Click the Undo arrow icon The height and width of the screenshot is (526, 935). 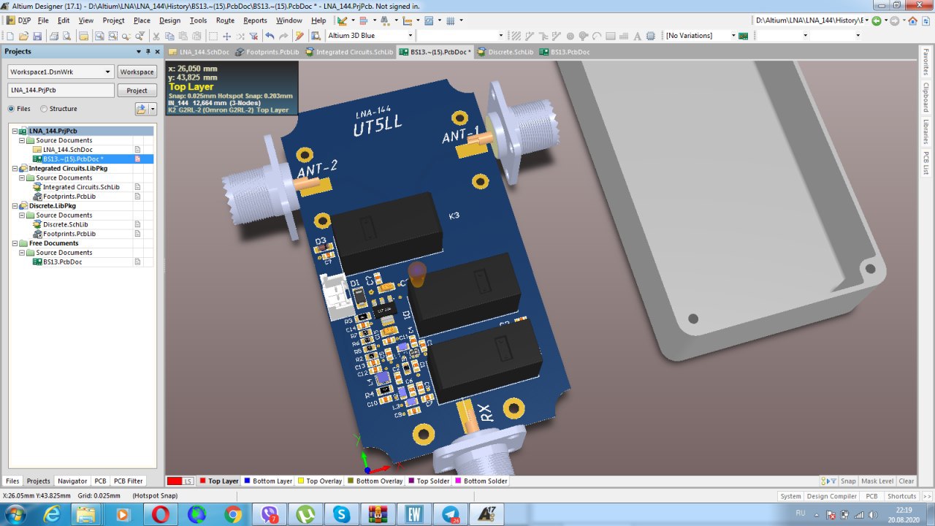[269, 35]
